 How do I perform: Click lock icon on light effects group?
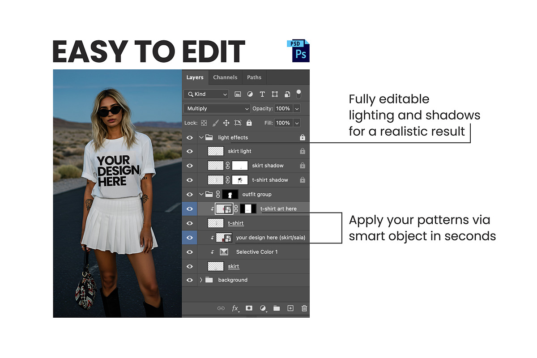(303, 137)
